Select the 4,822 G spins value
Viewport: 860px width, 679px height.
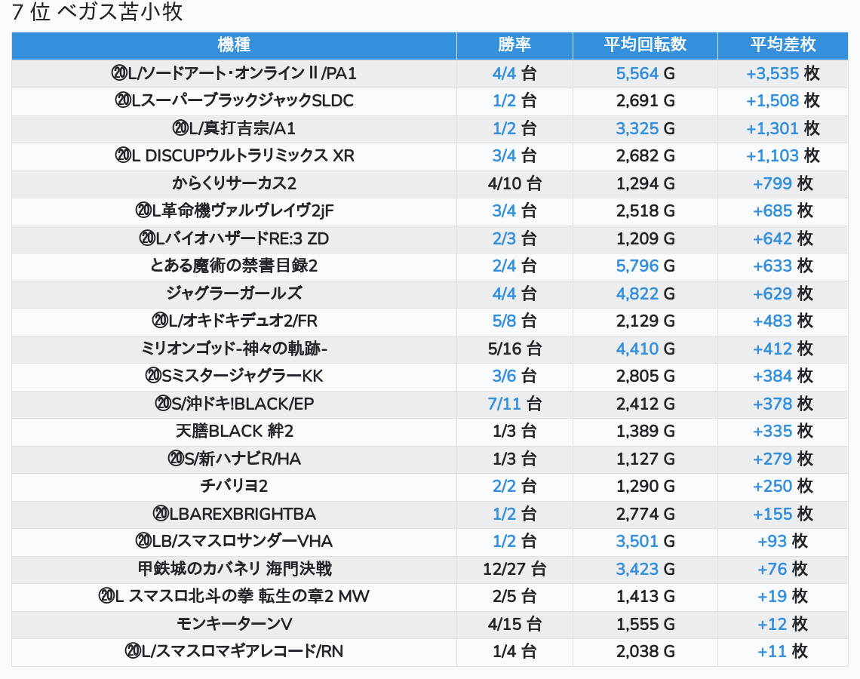click(x=645, y=293)
